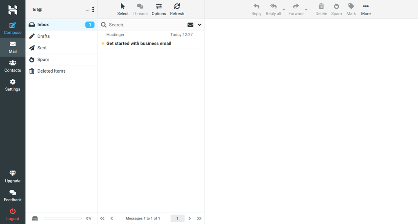The height and width of the screenshot is (224, 418).
Task: Click the tst@ account name
Action: [x=37, y=10]
